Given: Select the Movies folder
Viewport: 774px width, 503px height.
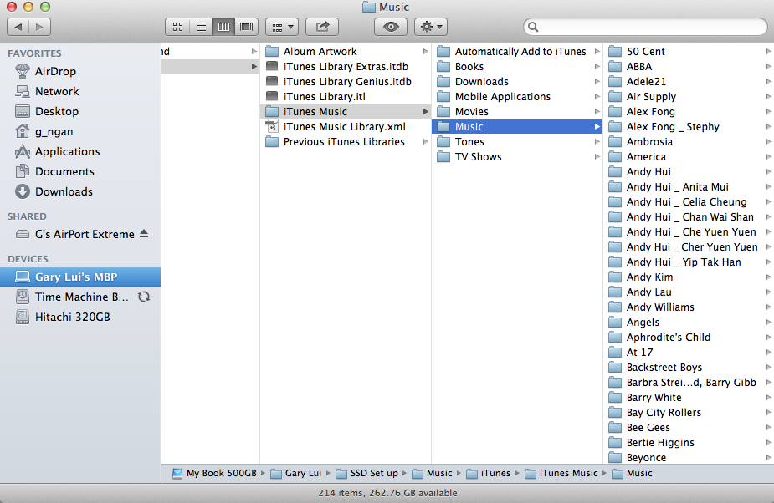Looking at the screenshot, I should 517,111.
